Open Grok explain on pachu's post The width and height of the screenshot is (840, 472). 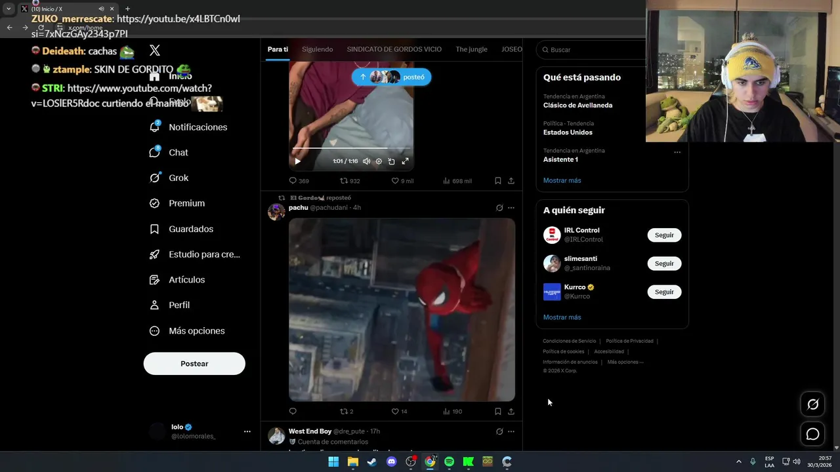(499, 208)
